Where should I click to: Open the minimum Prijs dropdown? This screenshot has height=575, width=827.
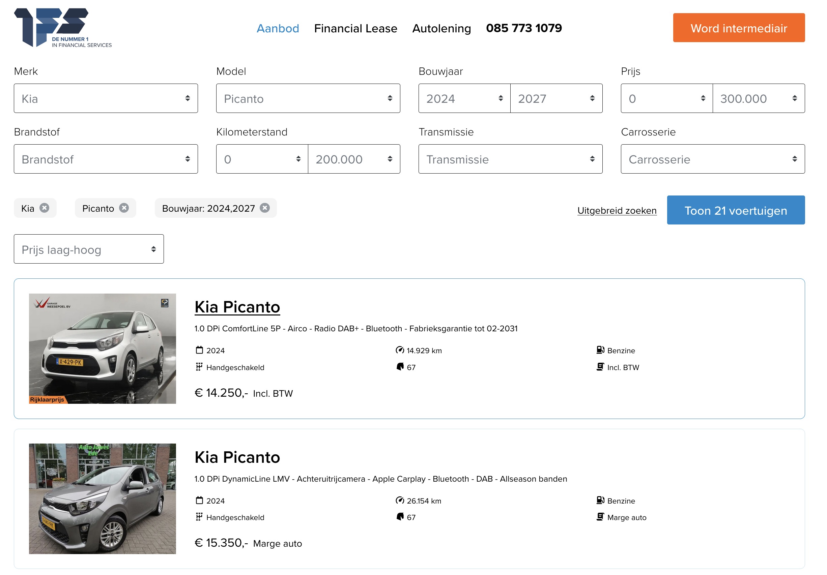[667, 99]
